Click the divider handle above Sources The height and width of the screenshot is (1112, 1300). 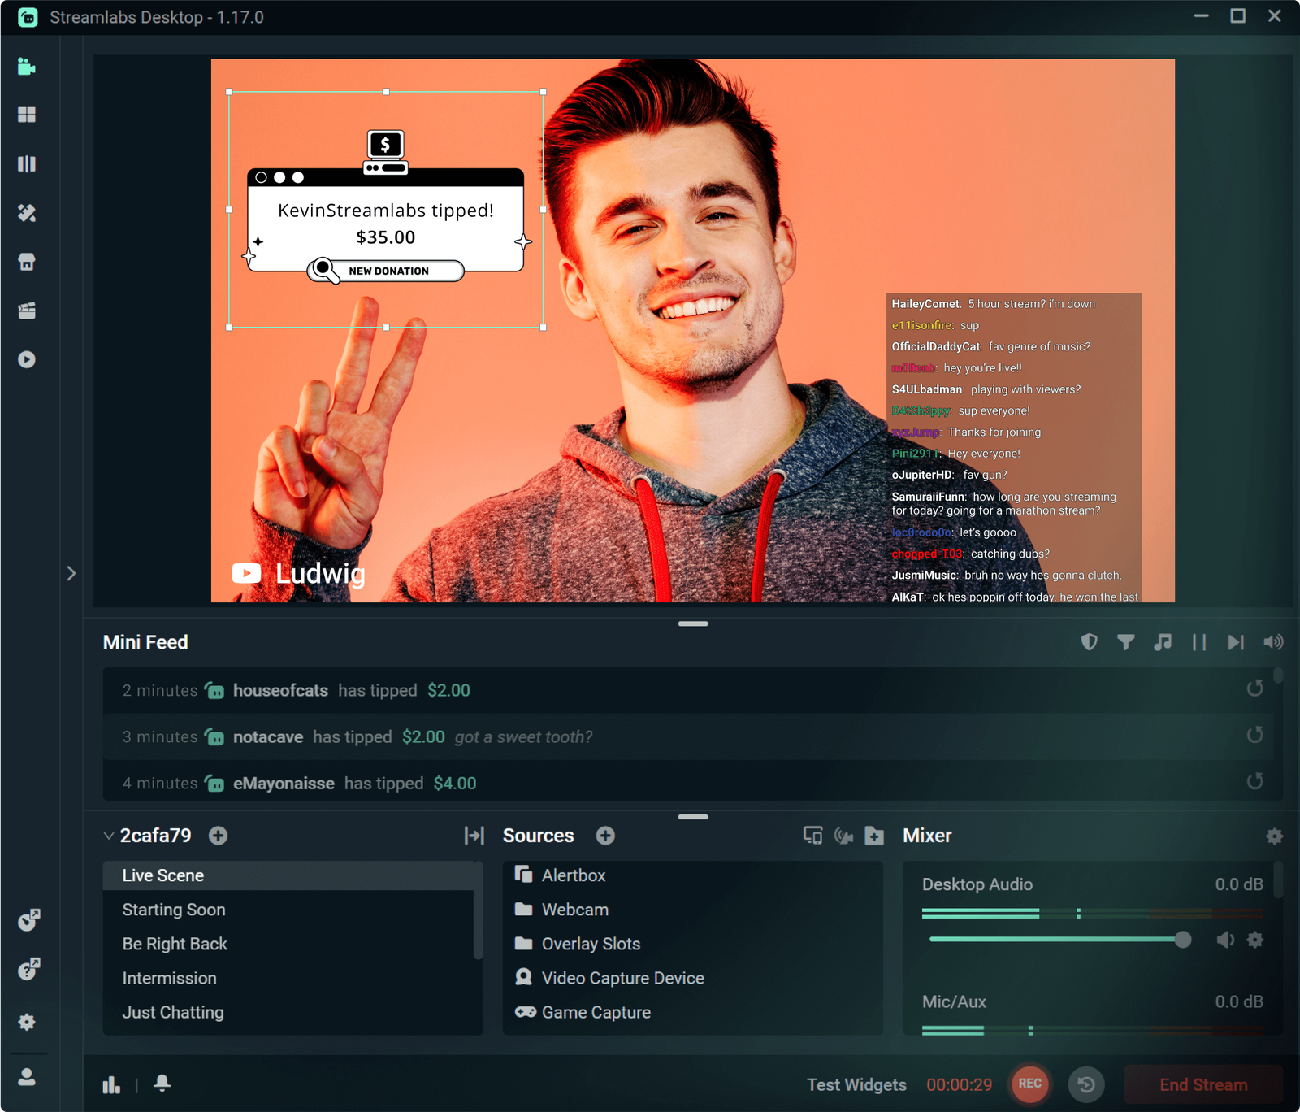693,816
